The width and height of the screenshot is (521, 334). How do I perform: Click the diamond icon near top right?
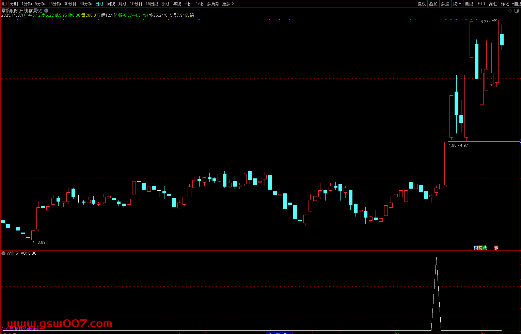pos(510,11)
